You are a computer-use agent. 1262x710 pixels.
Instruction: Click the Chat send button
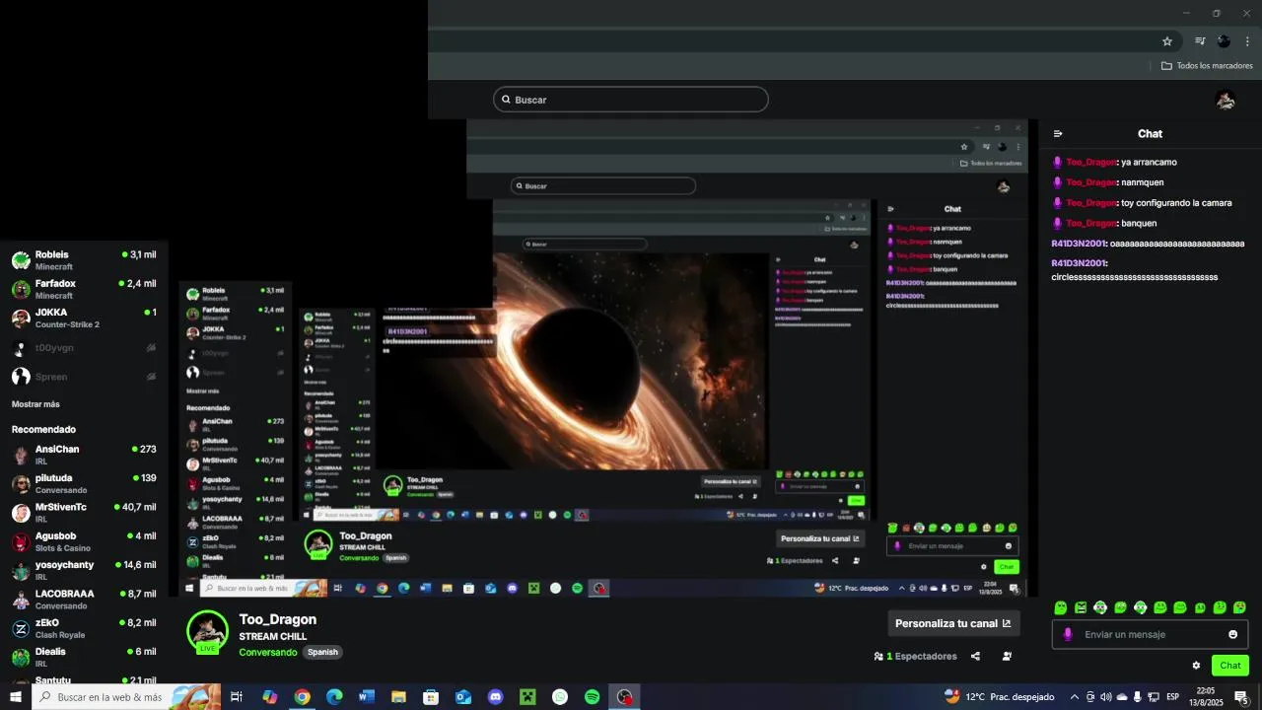[1230, 666]
